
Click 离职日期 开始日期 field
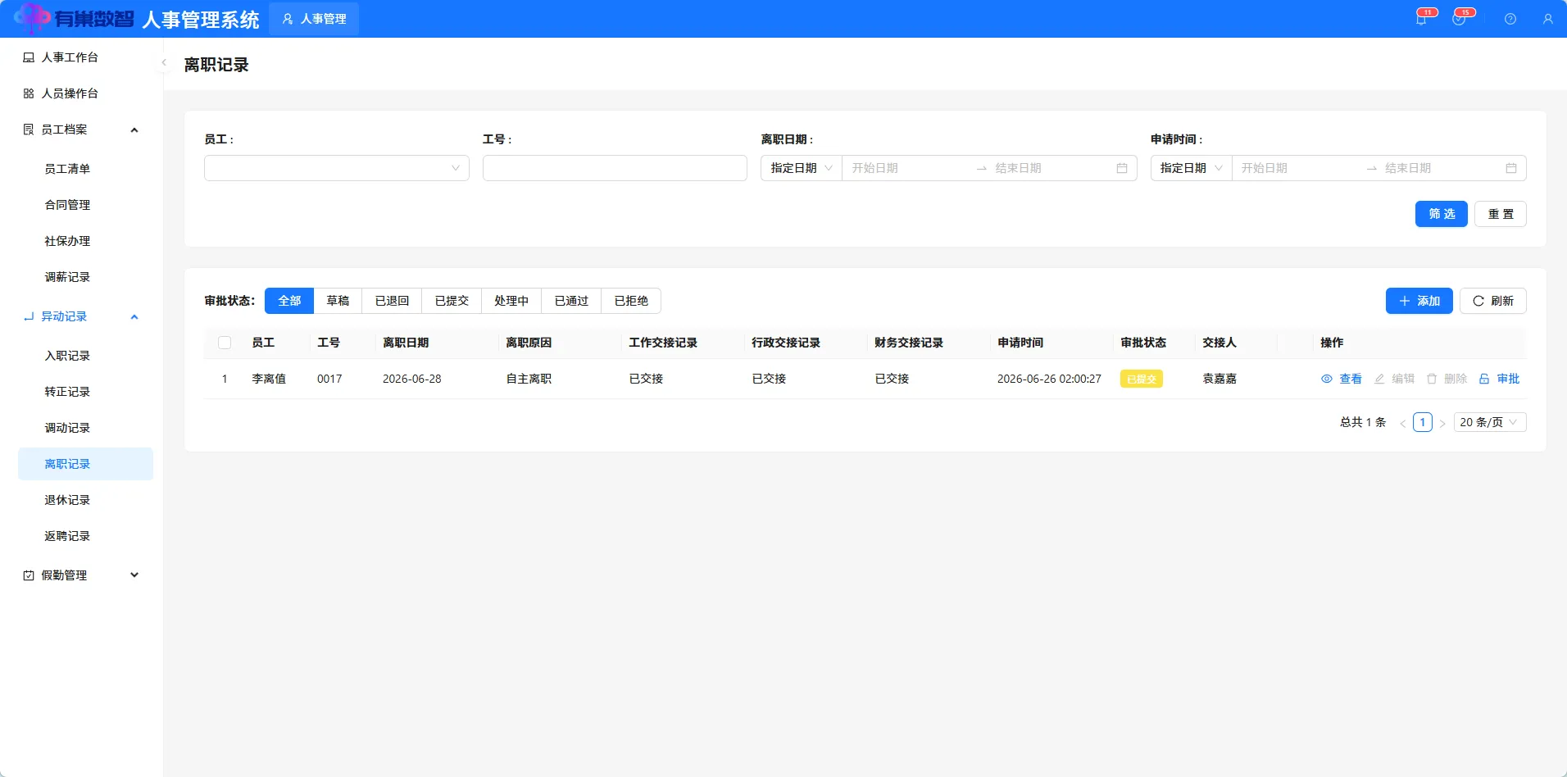(908, 168)
